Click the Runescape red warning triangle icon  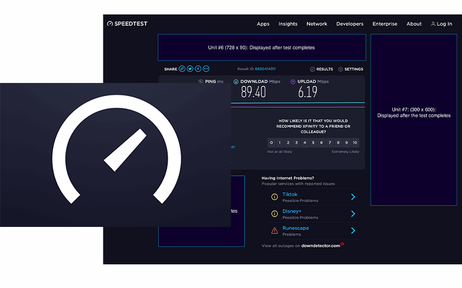pyautogui.click(x=274, y=230)
